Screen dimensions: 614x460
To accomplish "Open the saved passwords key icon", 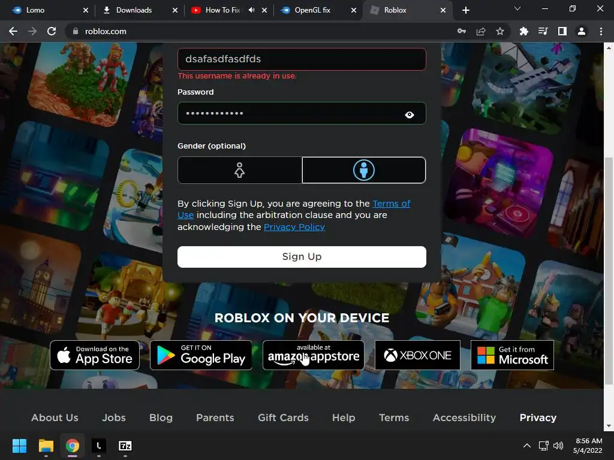I will click(462, 31).
